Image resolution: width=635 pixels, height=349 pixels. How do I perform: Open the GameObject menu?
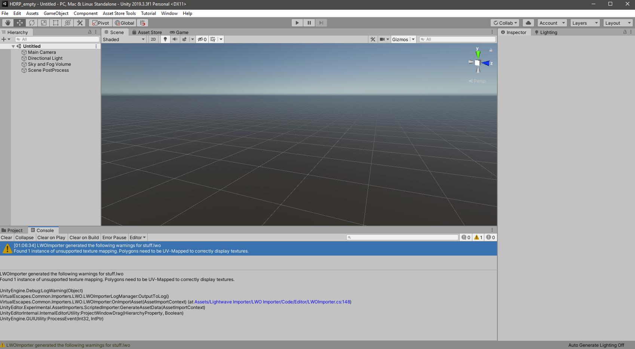tap(56, 13)
